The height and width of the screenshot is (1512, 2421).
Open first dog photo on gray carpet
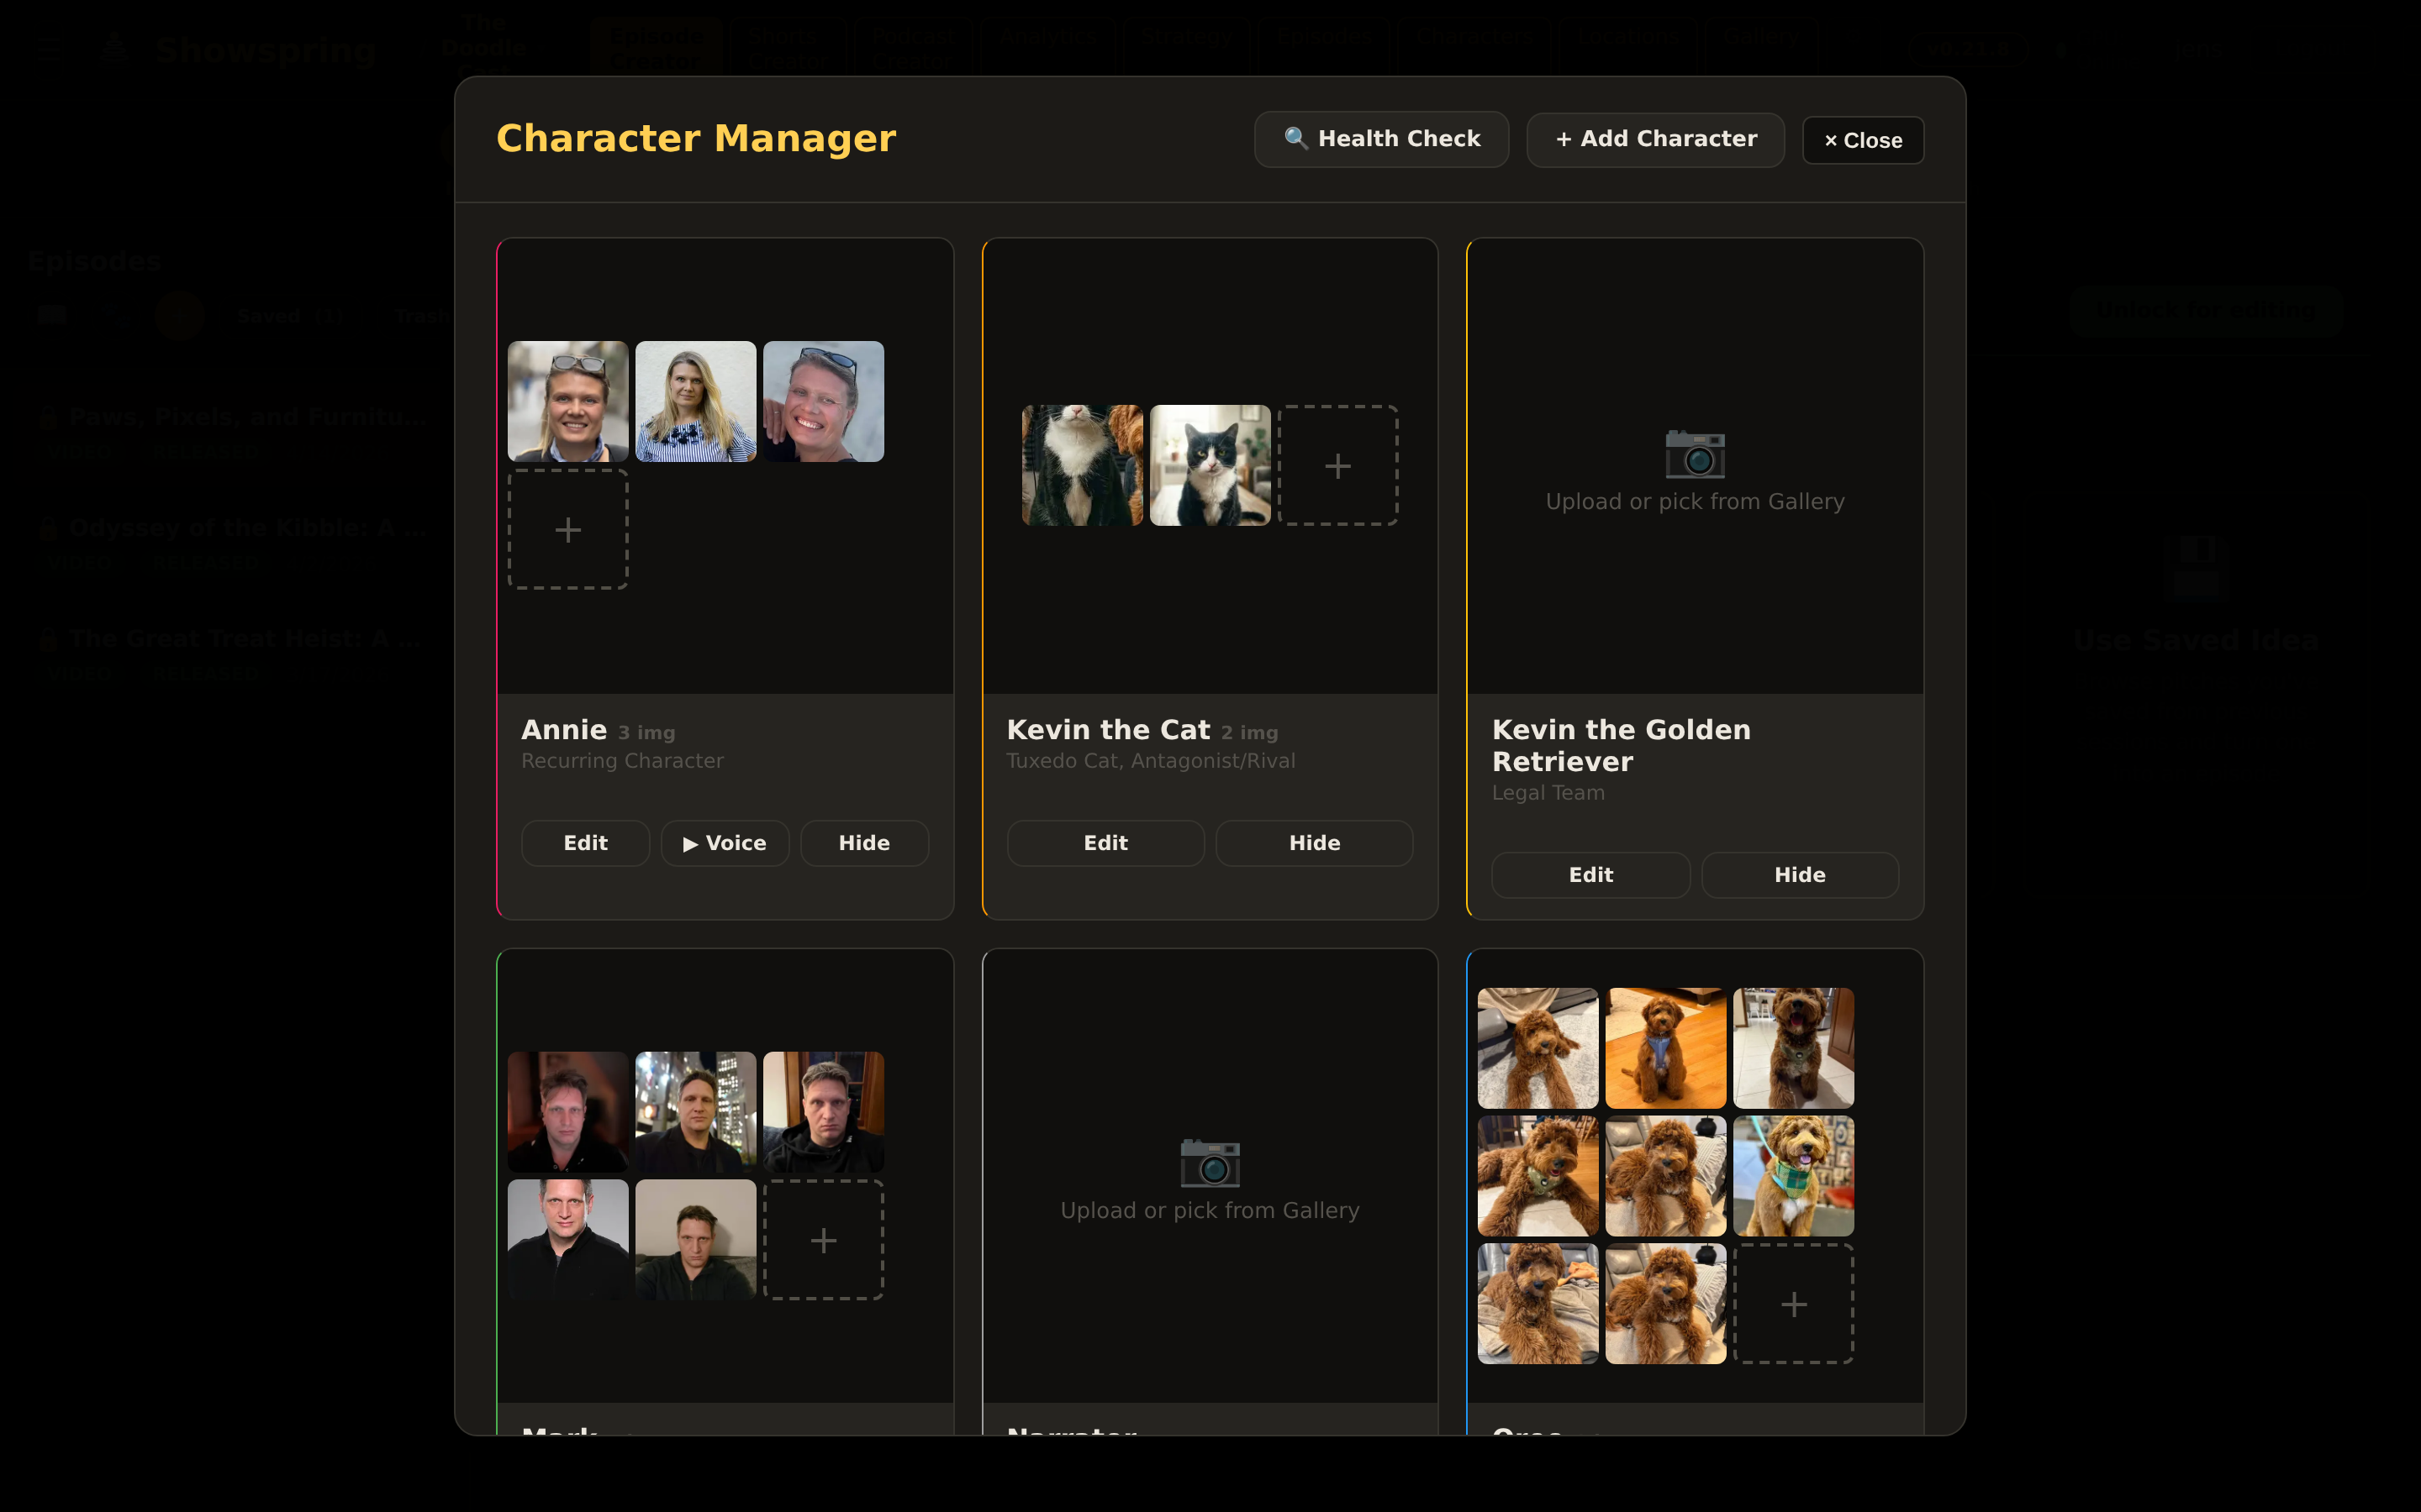[x=1538, y=1048]
